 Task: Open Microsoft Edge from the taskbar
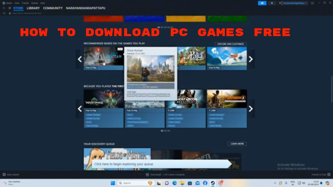[x=175, y=183]
